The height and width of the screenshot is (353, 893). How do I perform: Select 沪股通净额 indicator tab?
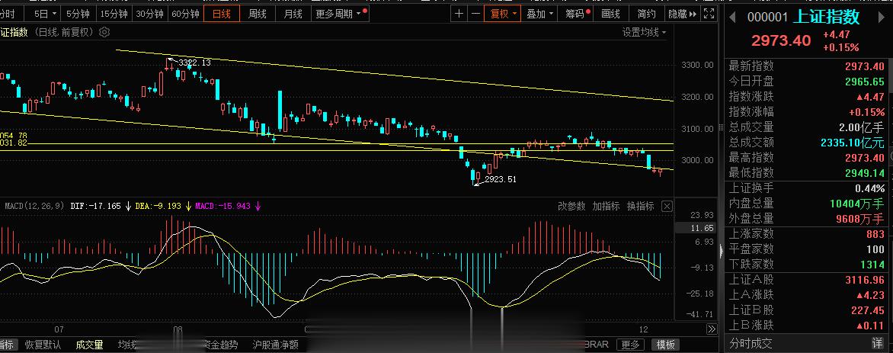[275, 345]
